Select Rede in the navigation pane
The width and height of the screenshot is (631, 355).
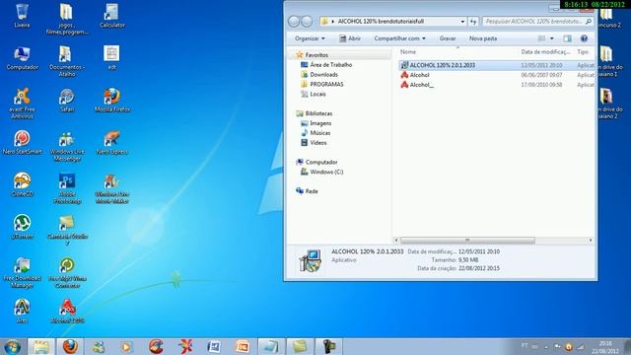[307, 191]
